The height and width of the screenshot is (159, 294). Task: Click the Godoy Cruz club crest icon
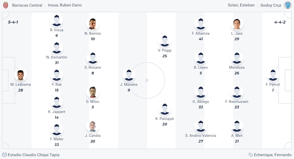tap(288, 5)
